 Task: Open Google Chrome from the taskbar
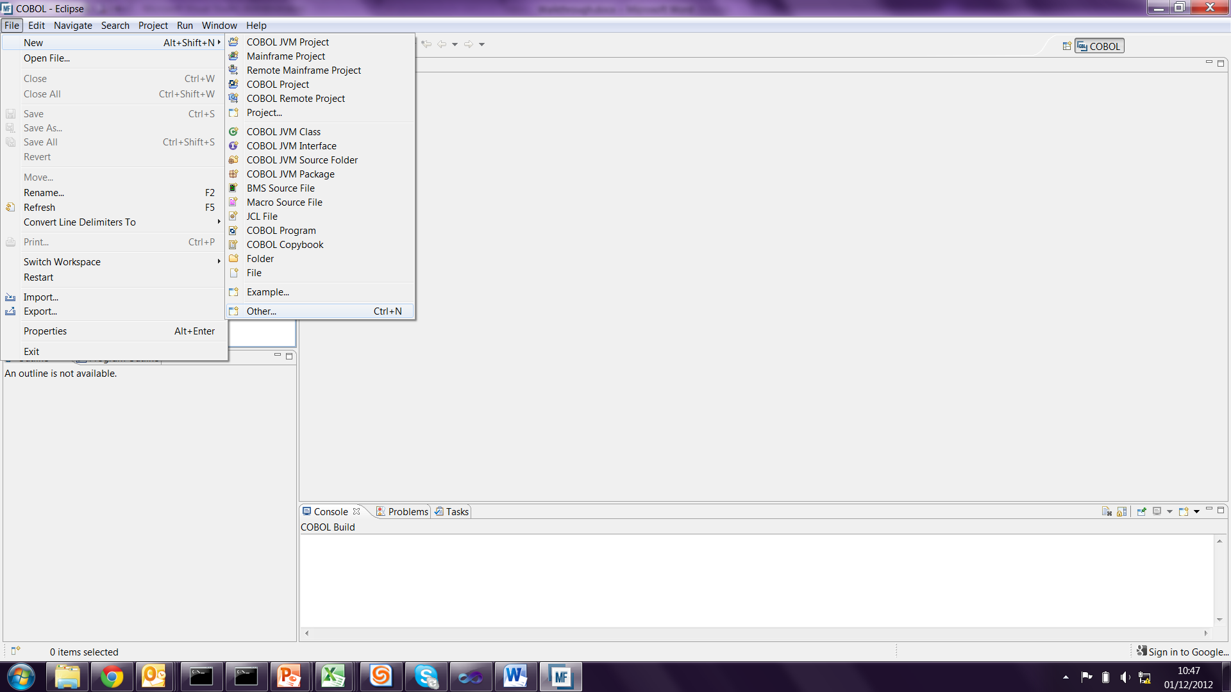tap(112, 677)
